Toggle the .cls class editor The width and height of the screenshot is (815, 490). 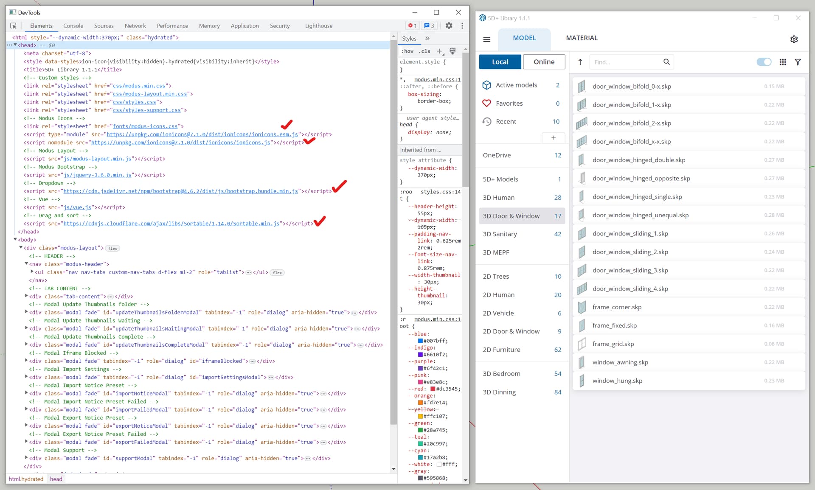point(424,51)
